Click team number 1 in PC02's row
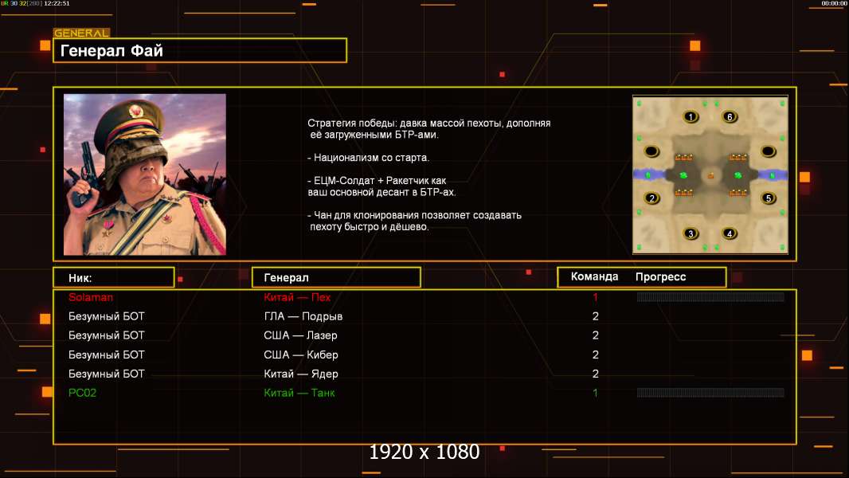 coord(595,393)
